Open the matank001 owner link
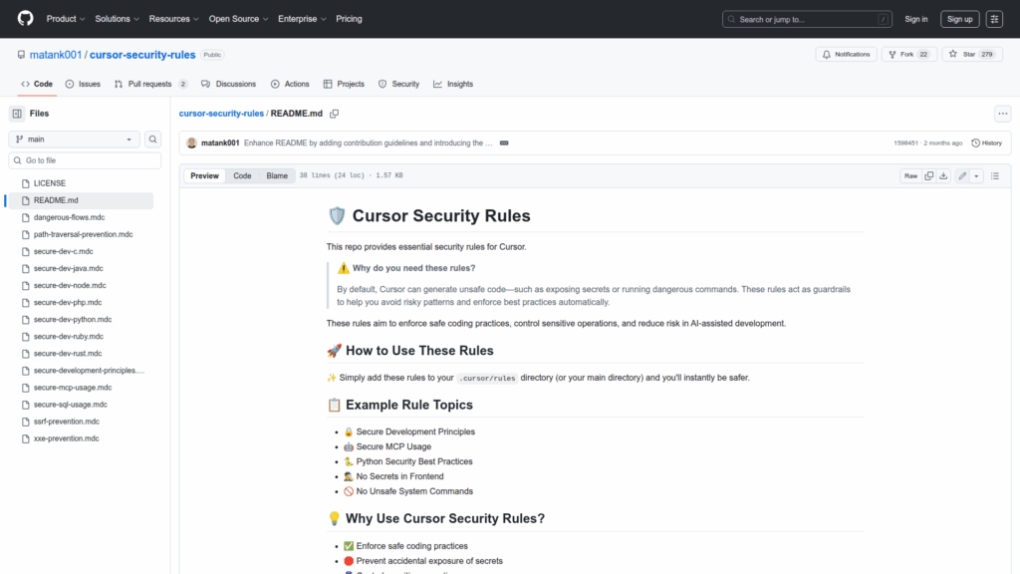Image resolution: width=1020 pixels, height=574 pixels. click(56, 55)
